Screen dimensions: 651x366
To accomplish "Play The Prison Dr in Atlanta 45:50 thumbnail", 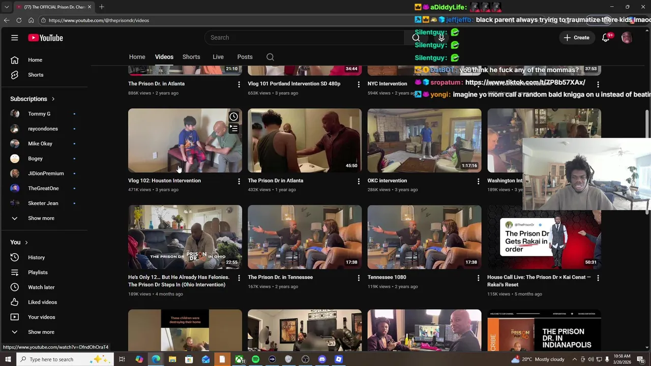I will click(x=305, y=141).
